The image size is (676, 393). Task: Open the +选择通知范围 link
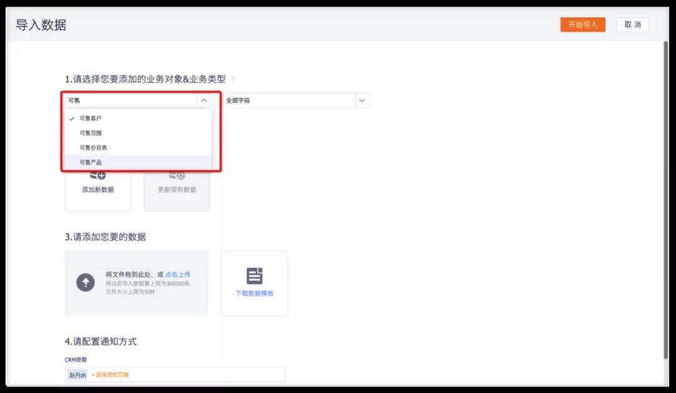click(x=110, y=375)
